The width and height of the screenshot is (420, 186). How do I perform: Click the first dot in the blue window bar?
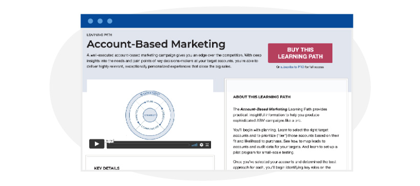click(91, 21)
